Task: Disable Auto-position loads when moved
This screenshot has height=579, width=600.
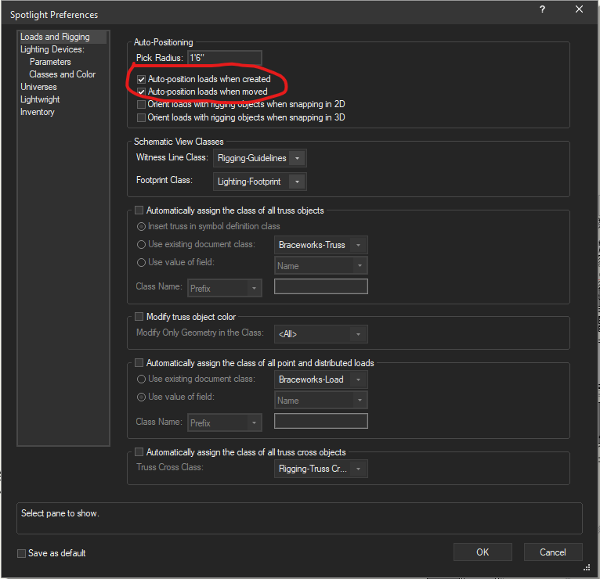Action: pyautogui.click(x=141, y=92)
